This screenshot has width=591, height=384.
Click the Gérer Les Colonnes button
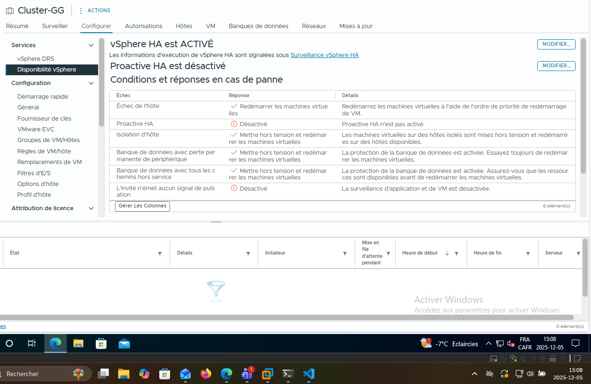coord(142,206)
